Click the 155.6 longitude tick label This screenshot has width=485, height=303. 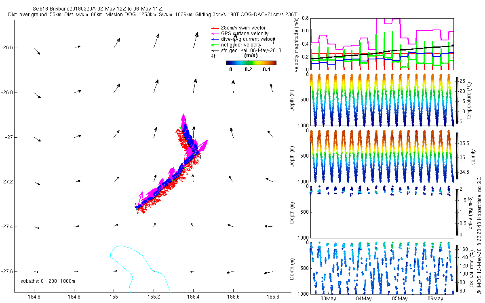click(x=234, y=297)
